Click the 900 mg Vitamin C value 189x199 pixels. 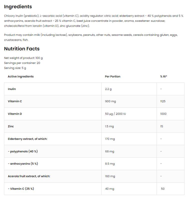(110, 101)
